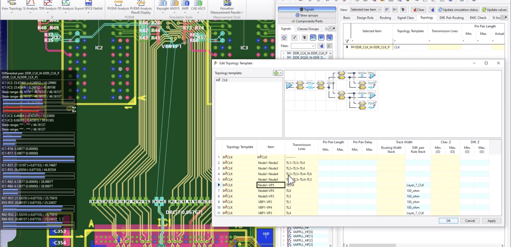Launch TDR Analysis tool

coord(48,6)
